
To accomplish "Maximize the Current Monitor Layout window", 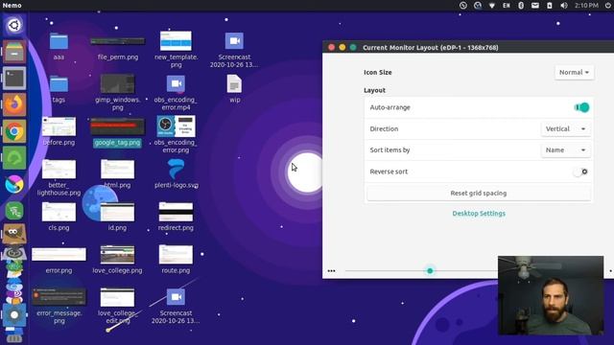I will pos(353,47).
